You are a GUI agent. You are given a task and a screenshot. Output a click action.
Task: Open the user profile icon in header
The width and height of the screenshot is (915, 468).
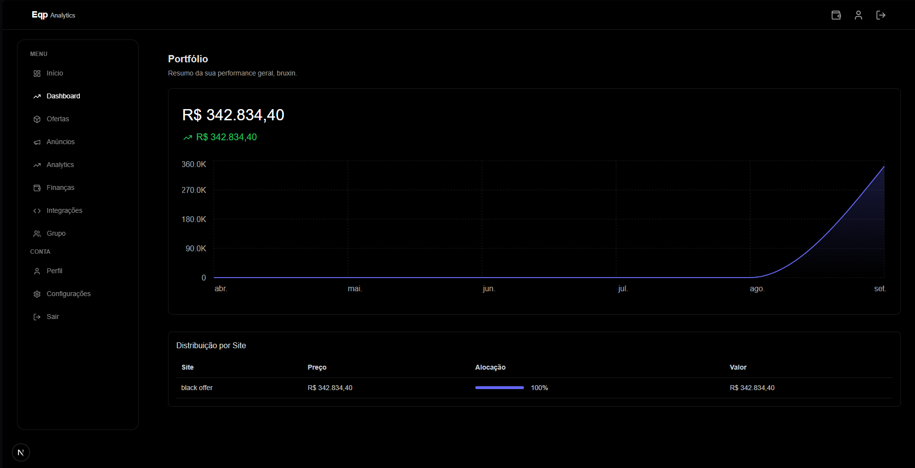(859, 15)
